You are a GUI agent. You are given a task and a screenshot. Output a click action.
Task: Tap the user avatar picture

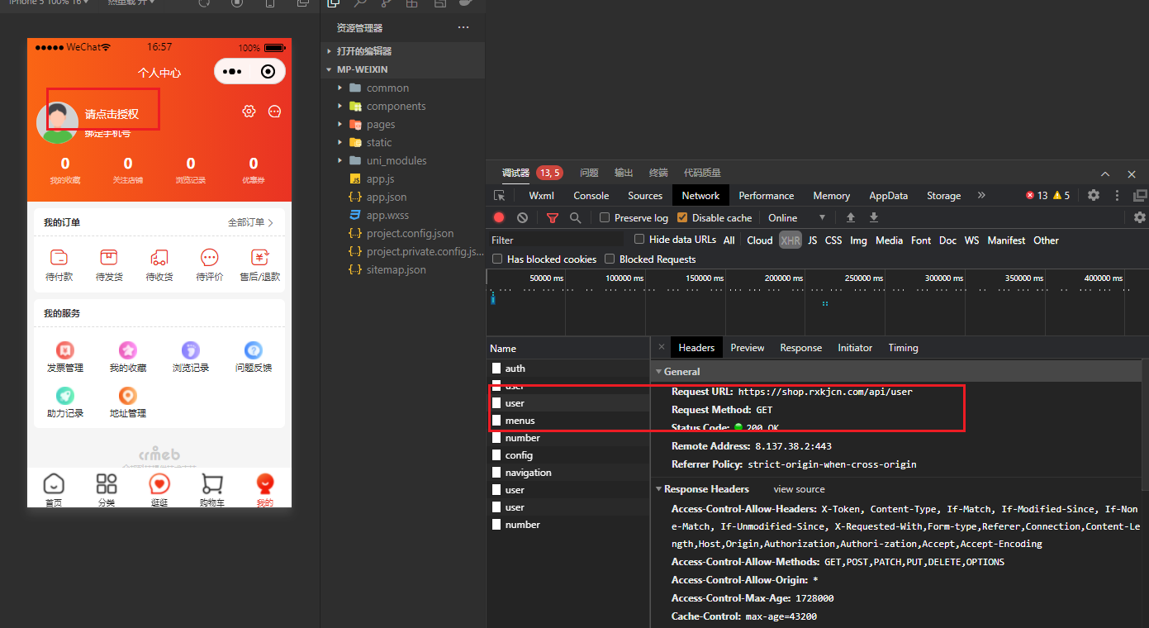pyautogui.click(x=57, y=122)
